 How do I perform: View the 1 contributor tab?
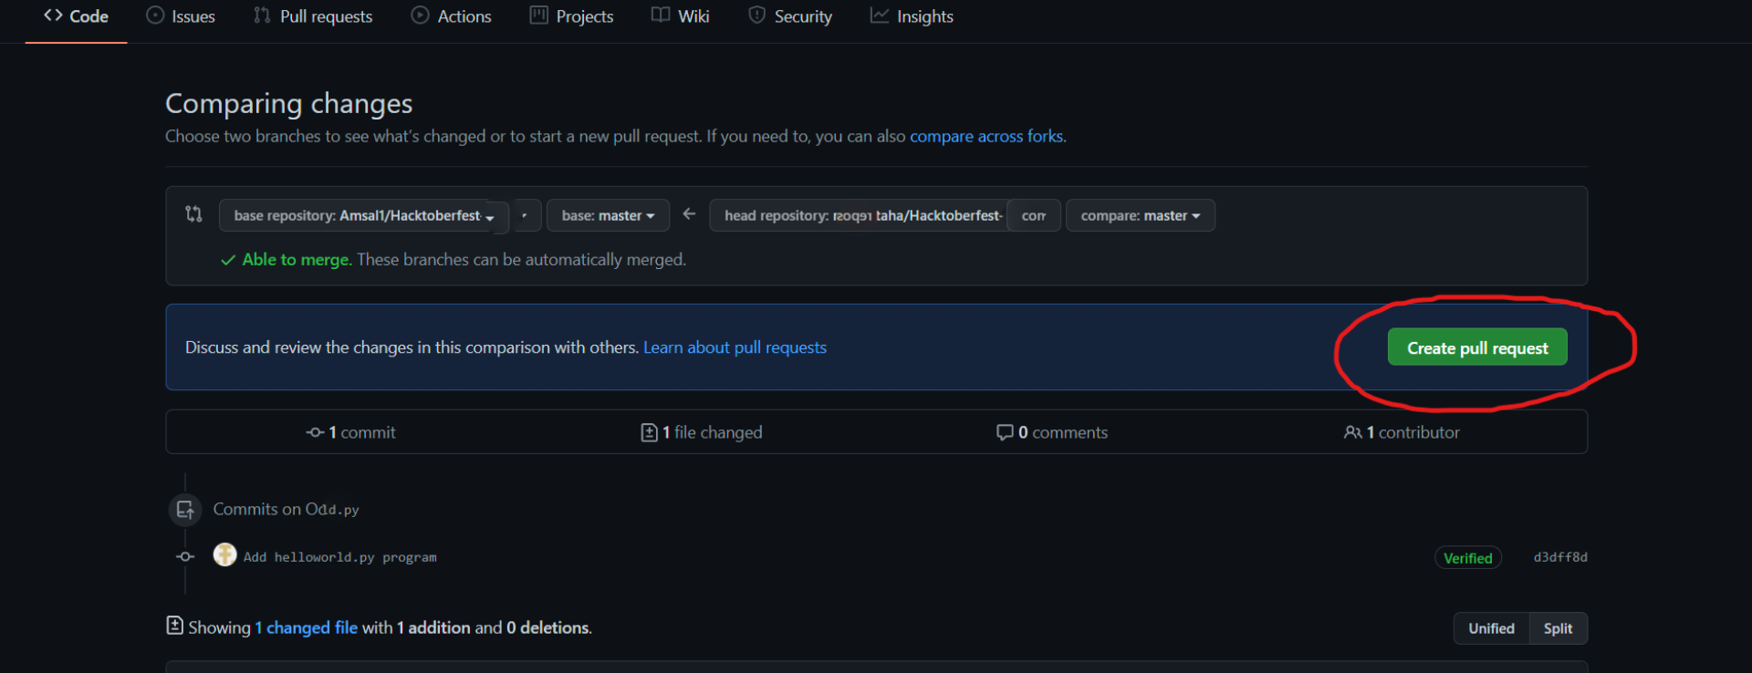point(1402,432)
